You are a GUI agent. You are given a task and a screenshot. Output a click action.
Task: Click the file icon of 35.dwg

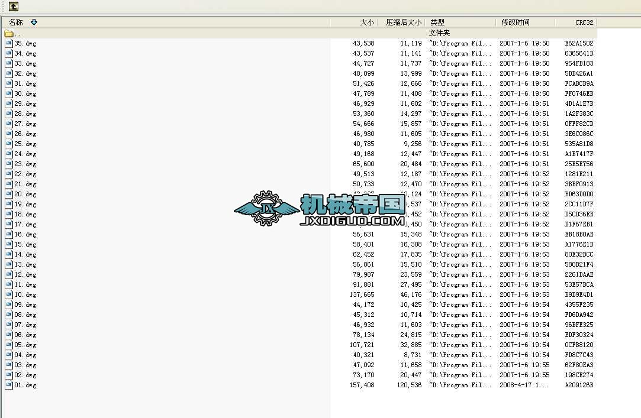pyautogui.click(x=8, y=43)
